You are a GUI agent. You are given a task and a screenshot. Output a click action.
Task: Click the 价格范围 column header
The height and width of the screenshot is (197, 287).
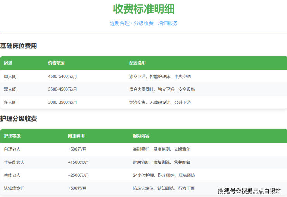click(56, 63)
